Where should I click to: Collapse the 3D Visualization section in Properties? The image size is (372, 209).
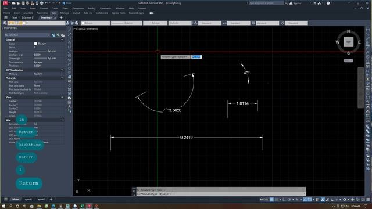(62, 70)
